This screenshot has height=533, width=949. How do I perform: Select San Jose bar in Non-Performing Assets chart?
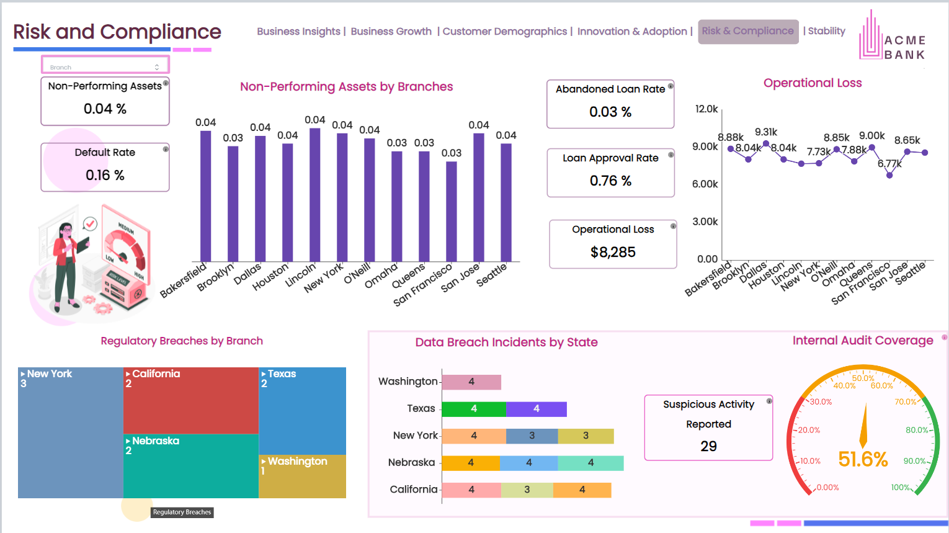(479, 197)
